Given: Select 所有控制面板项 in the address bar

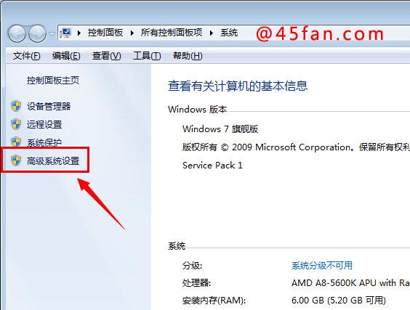Looking at the screenshot, I should (x=172, y=33).
